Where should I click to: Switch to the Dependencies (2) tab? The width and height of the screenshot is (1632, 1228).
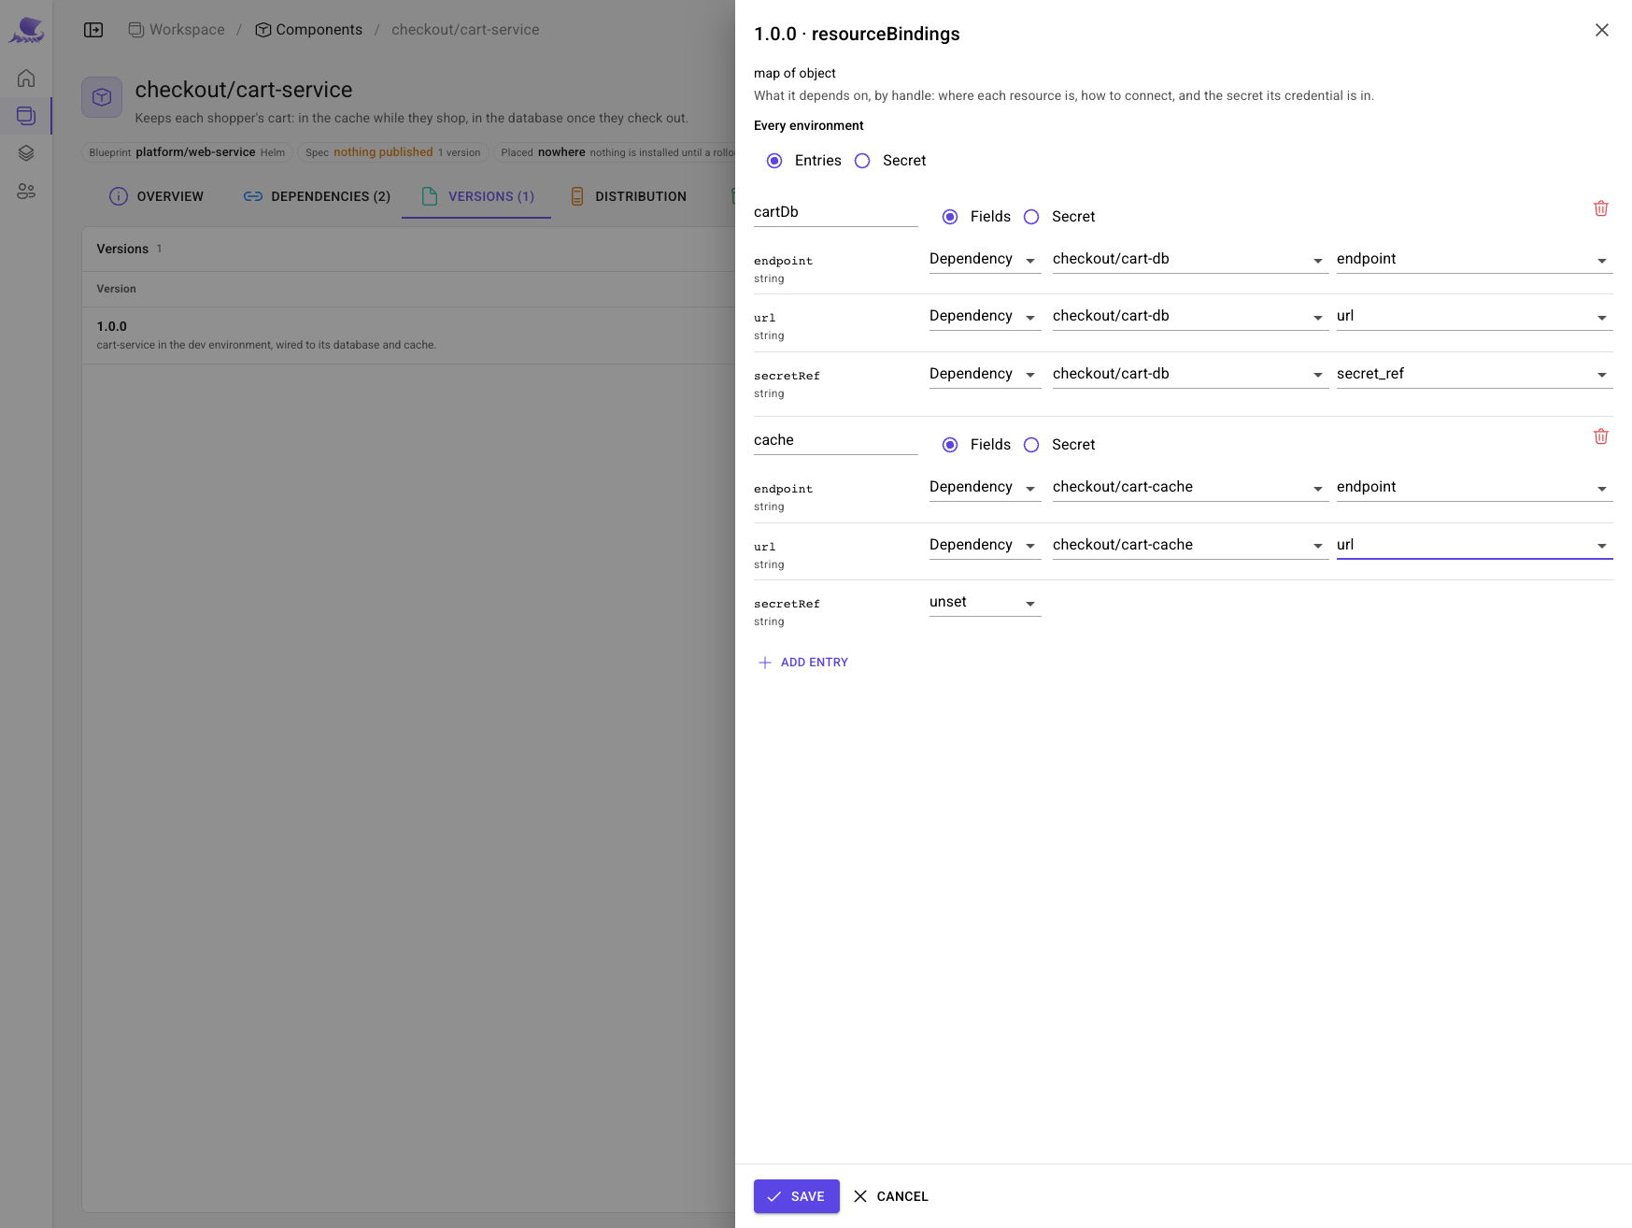click(317, 196)
